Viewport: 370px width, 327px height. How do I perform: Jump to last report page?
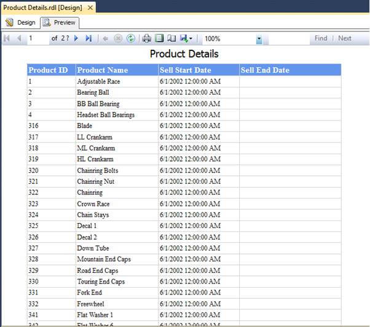click(89, 38)
